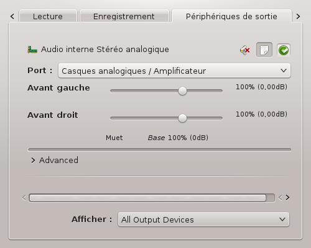Expand the Advanced section
Viewport: 311px width, 248px height.
pyautogui.click(x=55, y=160)
